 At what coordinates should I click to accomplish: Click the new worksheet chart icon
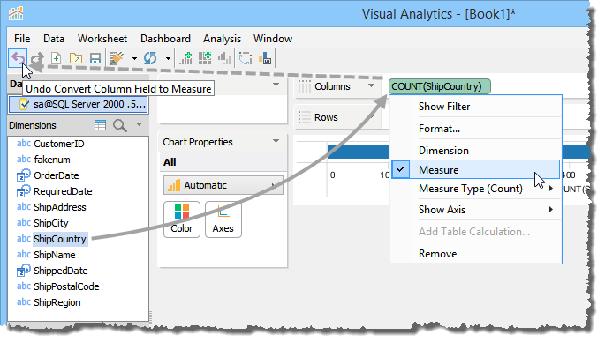pos(186,58)
